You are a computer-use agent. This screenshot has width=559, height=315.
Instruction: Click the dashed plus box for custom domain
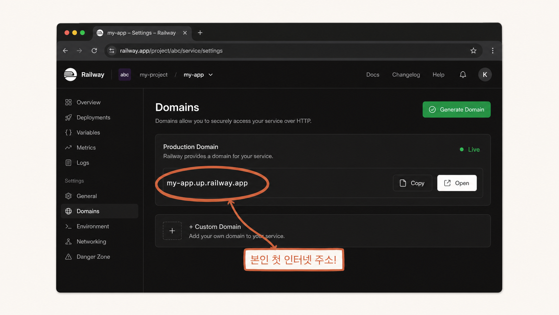(172, 231)
